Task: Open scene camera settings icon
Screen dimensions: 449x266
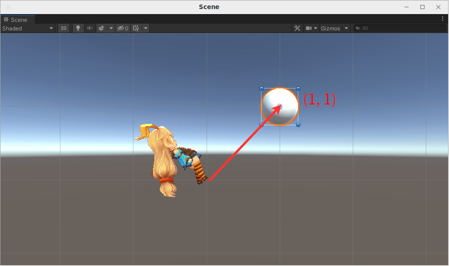Action: point(308,28)
